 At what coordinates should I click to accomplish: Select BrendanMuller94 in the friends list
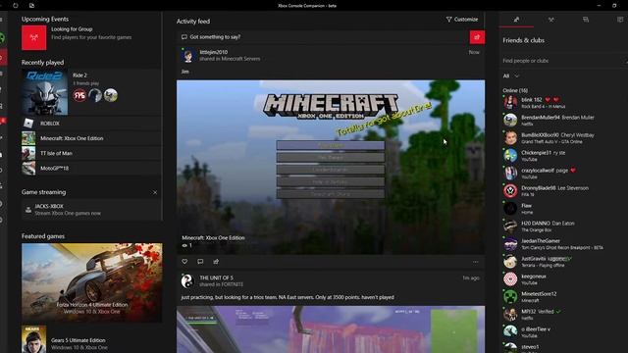(562, 120)
